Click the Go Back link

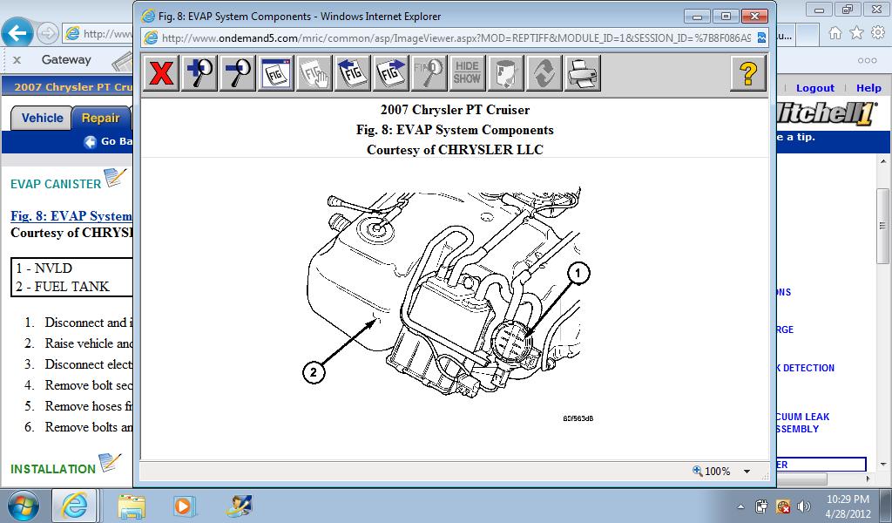(x=108, y=141)
